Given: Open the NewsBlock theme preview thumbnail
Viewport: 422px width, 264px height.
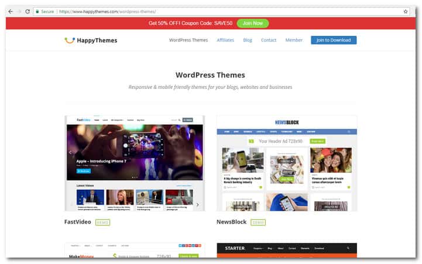Looking at the screenshot, I should coord(287,163).
